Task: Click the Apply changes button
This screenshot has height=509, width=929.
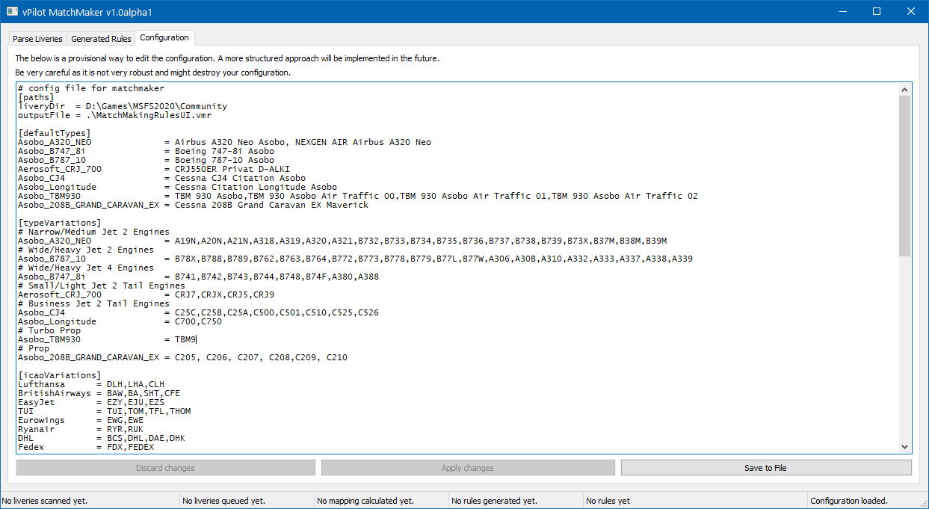Action: [467, 468]
